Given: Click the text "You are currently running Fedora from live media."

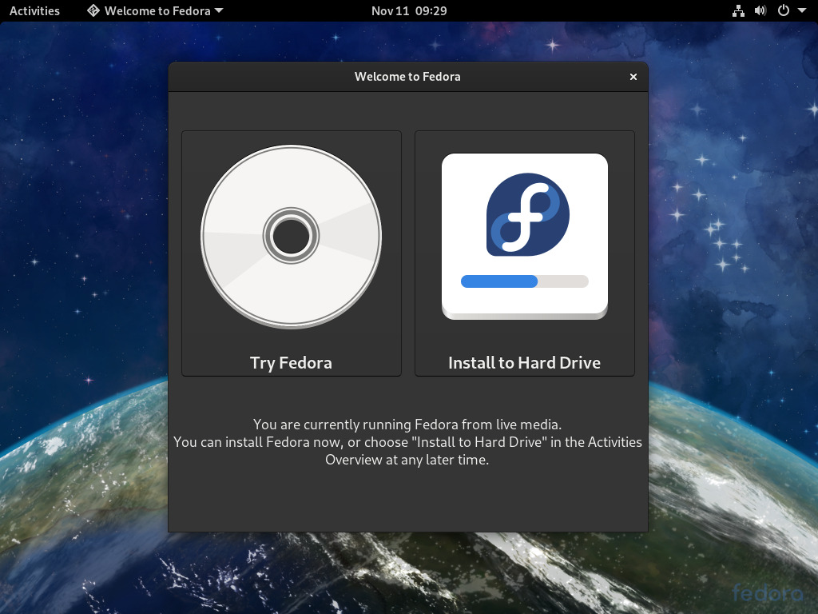Looking at the screenshot, I should tap(407, 424).
